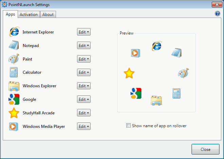Open the Edit dropdown for Calculator
This screenshot has height=159, width=224.
(x=84, y=72)
